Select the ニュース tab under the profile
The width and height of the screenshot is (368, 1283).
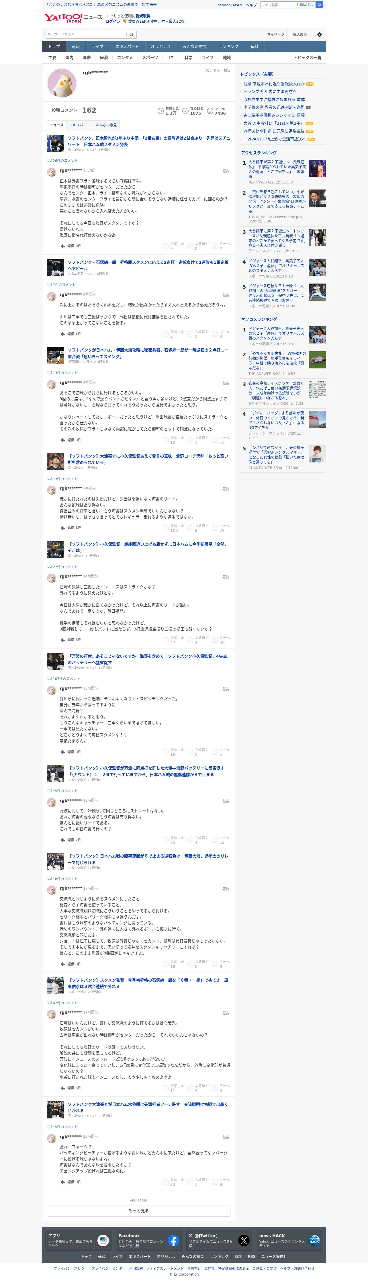tap(57, 125)
